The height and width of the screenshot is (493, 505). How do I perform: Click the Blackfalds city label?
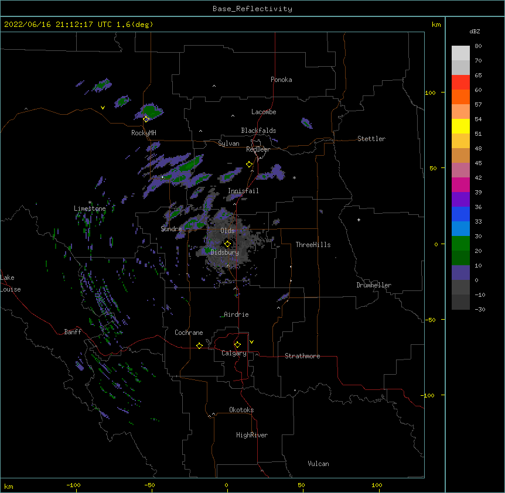pyautogui.click(x=258, y=131)
